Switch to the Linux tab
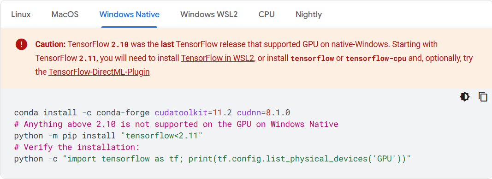Viewport: 492px width, 179px height. [21, 14]
